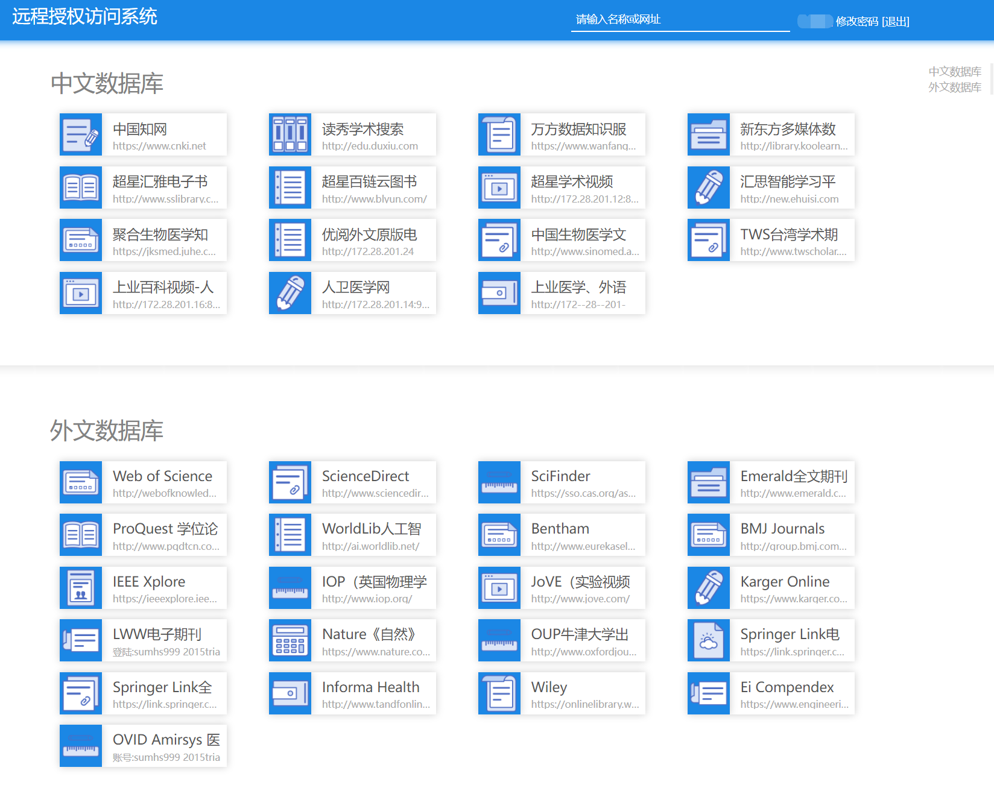
Task: Open the Emerald全文期刊 folder icon
Action: coord(709,482)
